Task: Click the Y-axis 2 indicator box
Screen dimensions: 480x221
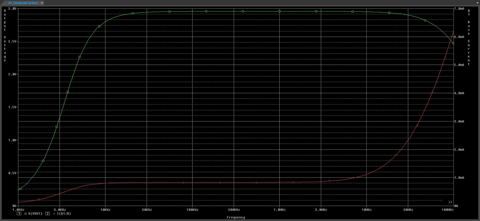Action: click(47, 214)
